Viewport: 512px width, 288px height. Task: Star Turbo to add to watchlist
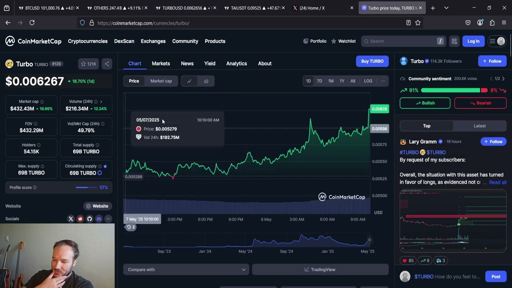(88, 64)
